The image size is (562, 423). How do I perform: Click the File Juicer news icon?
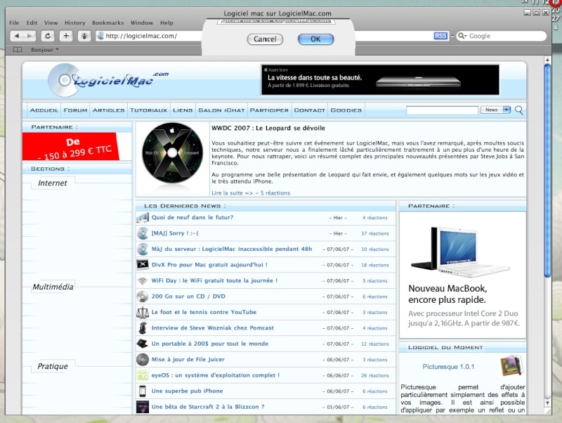(143, 360)
